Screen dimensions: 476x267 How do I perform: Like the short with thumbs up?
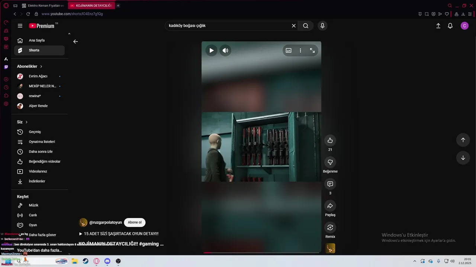(330, 140)
